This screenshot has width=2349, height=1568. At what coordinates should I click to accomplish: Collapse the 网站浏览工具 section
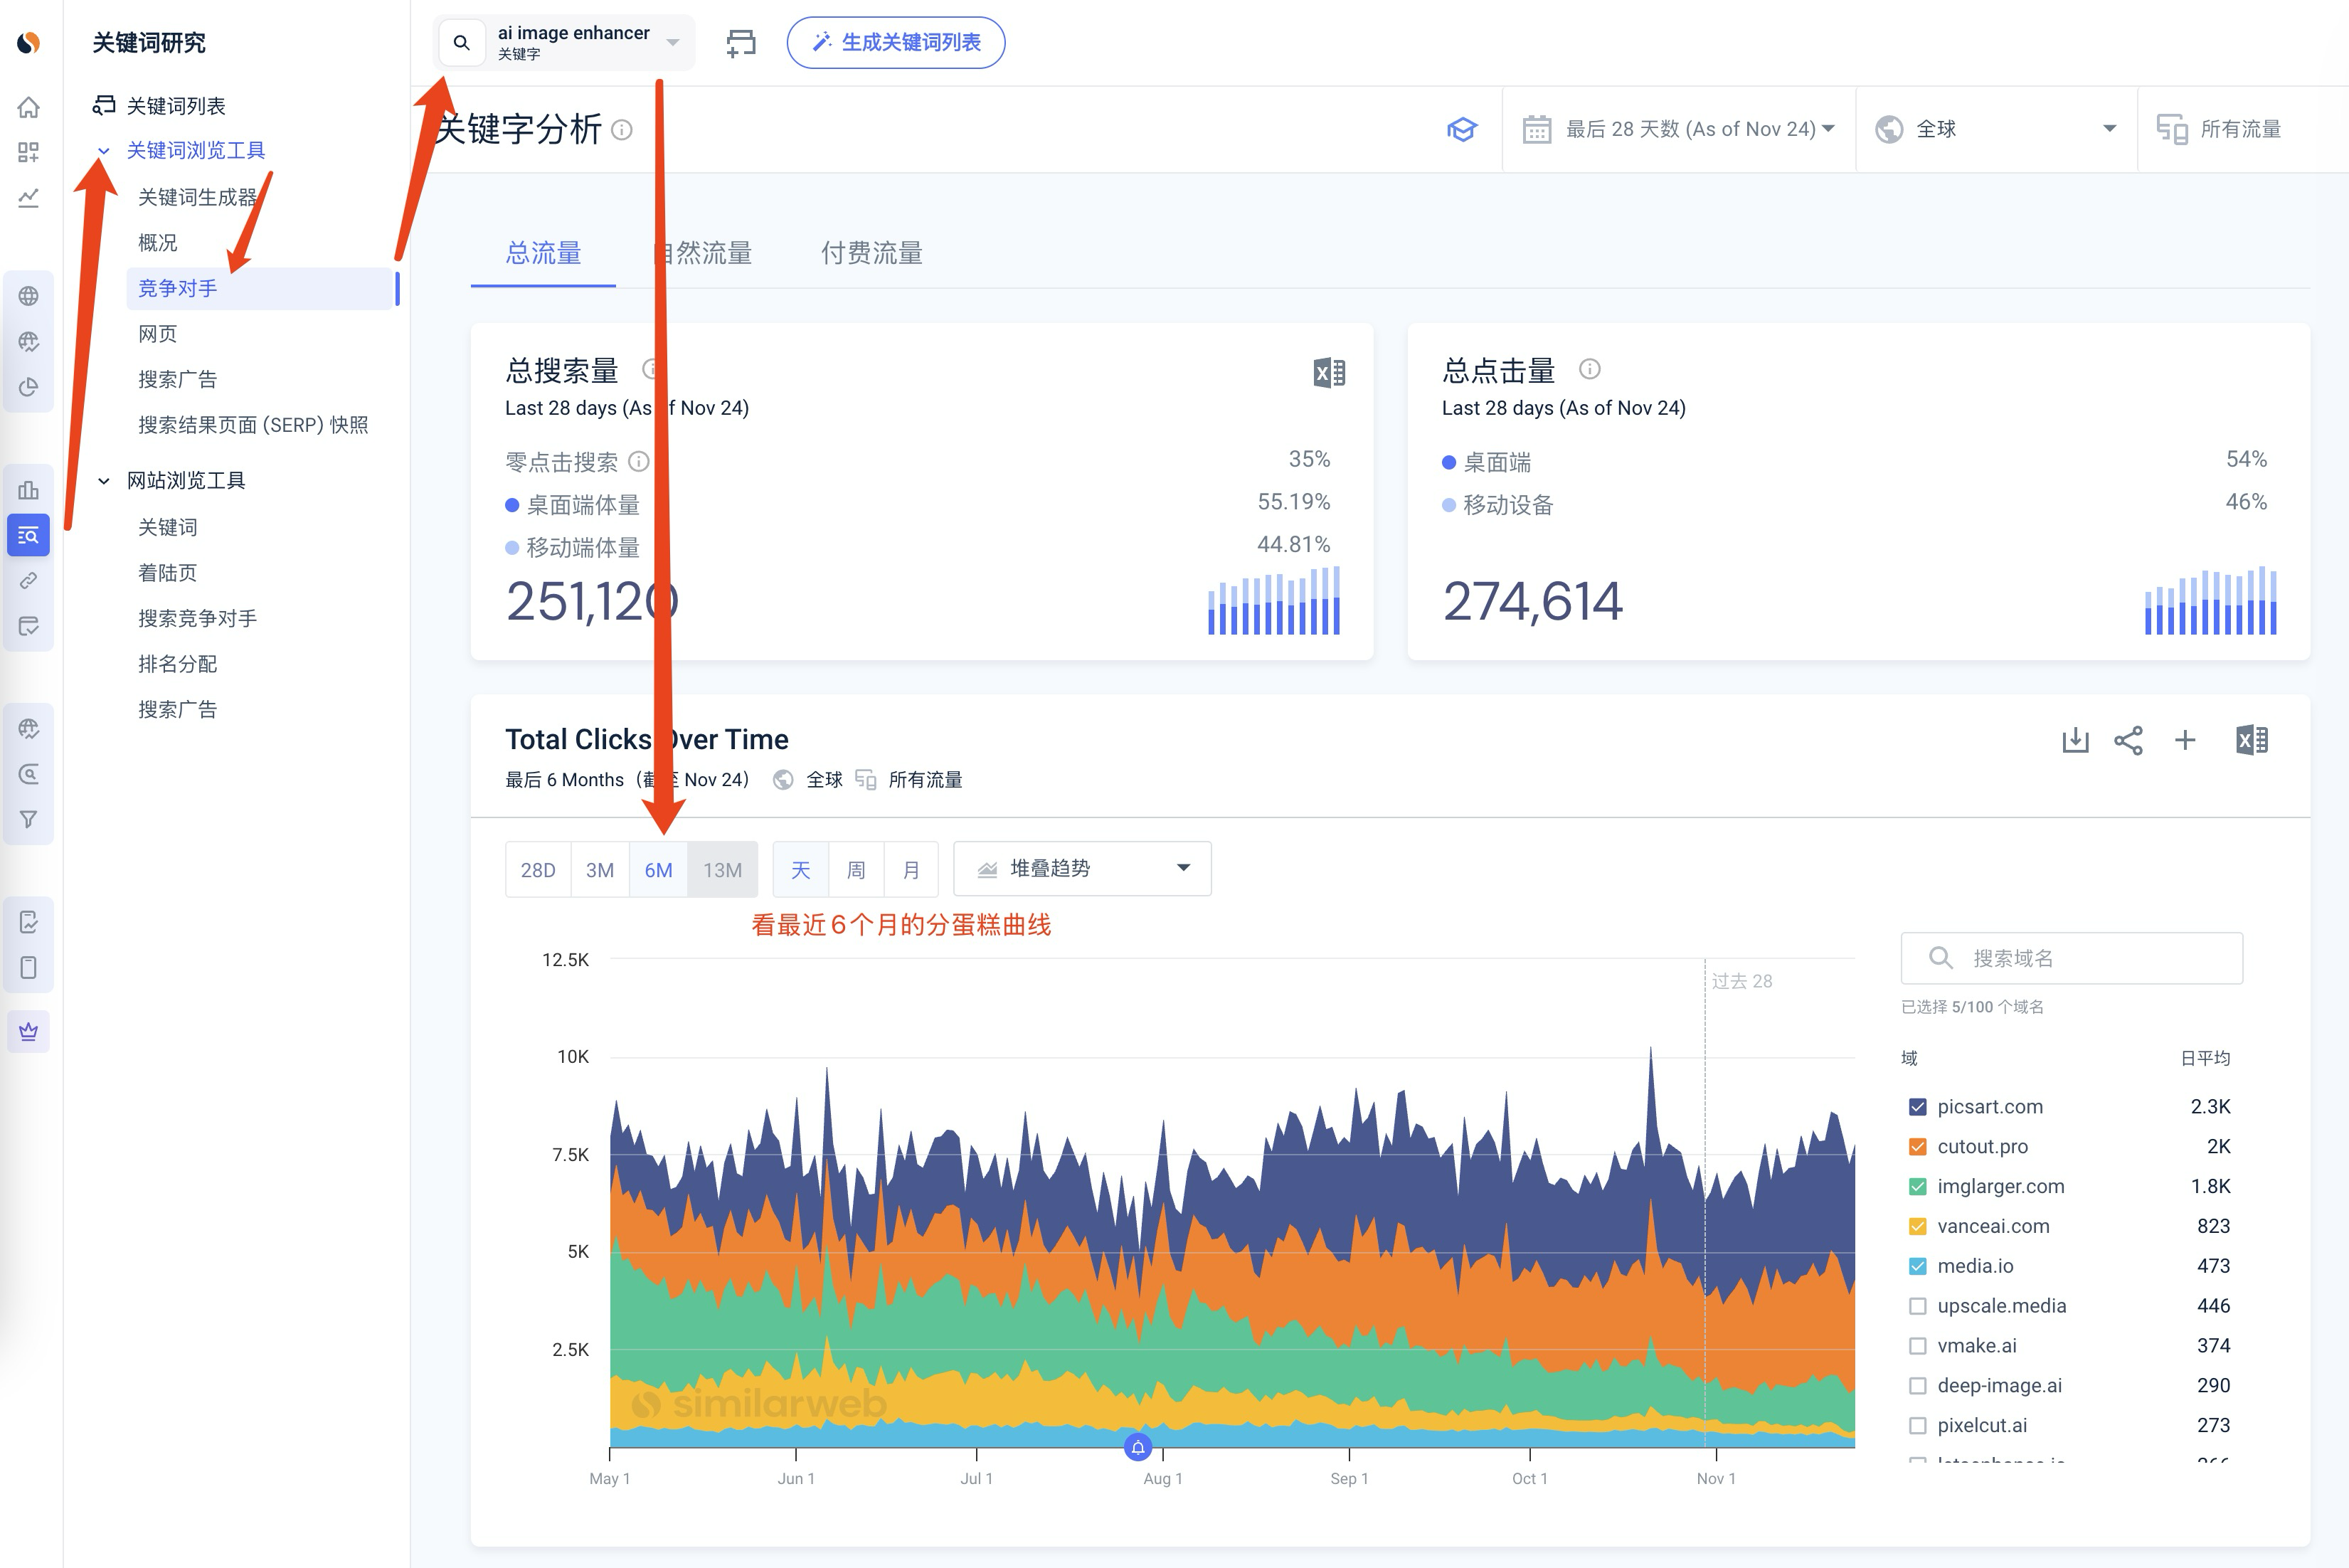tap(103, 481)
